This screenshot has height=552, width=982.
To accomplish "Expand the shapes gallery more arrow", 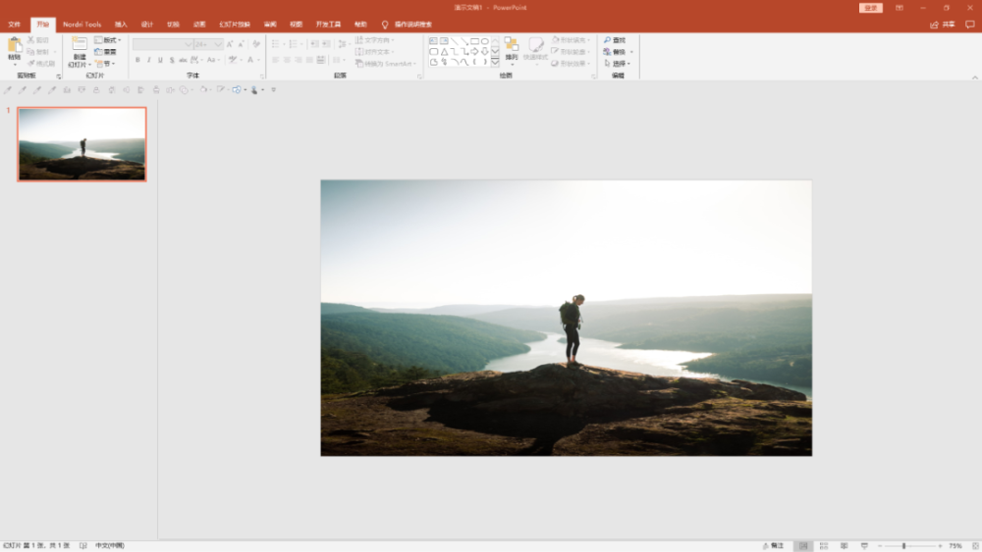I will (495, 63).
